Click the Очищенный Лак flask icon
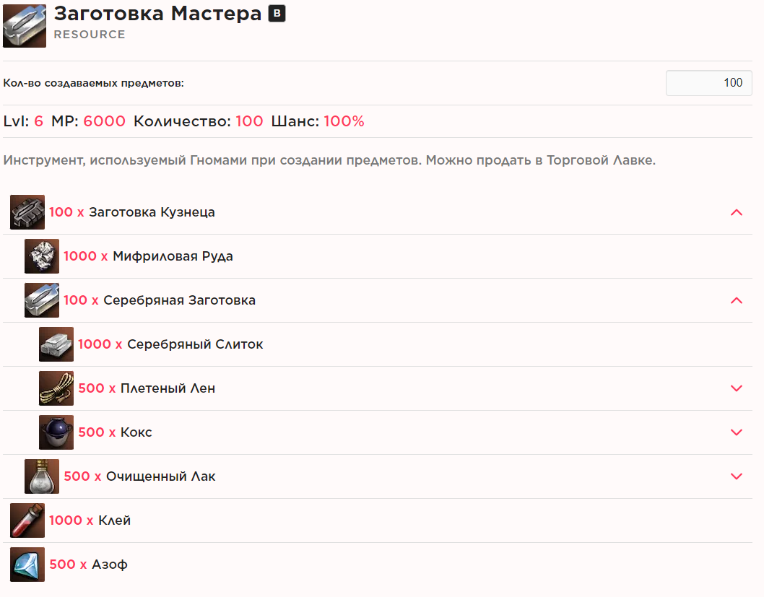Viewport: 764px width, 597px height. 42,476
